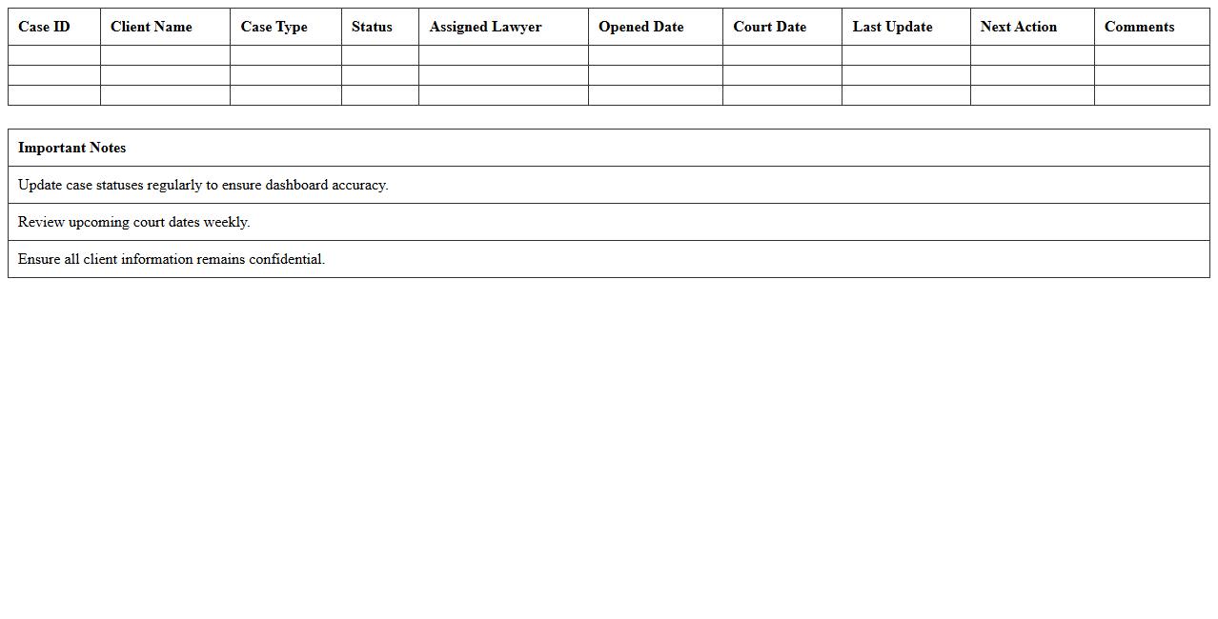Select the Next Action column header
Screen dimensions: 1218x619
pos(1019,27)
